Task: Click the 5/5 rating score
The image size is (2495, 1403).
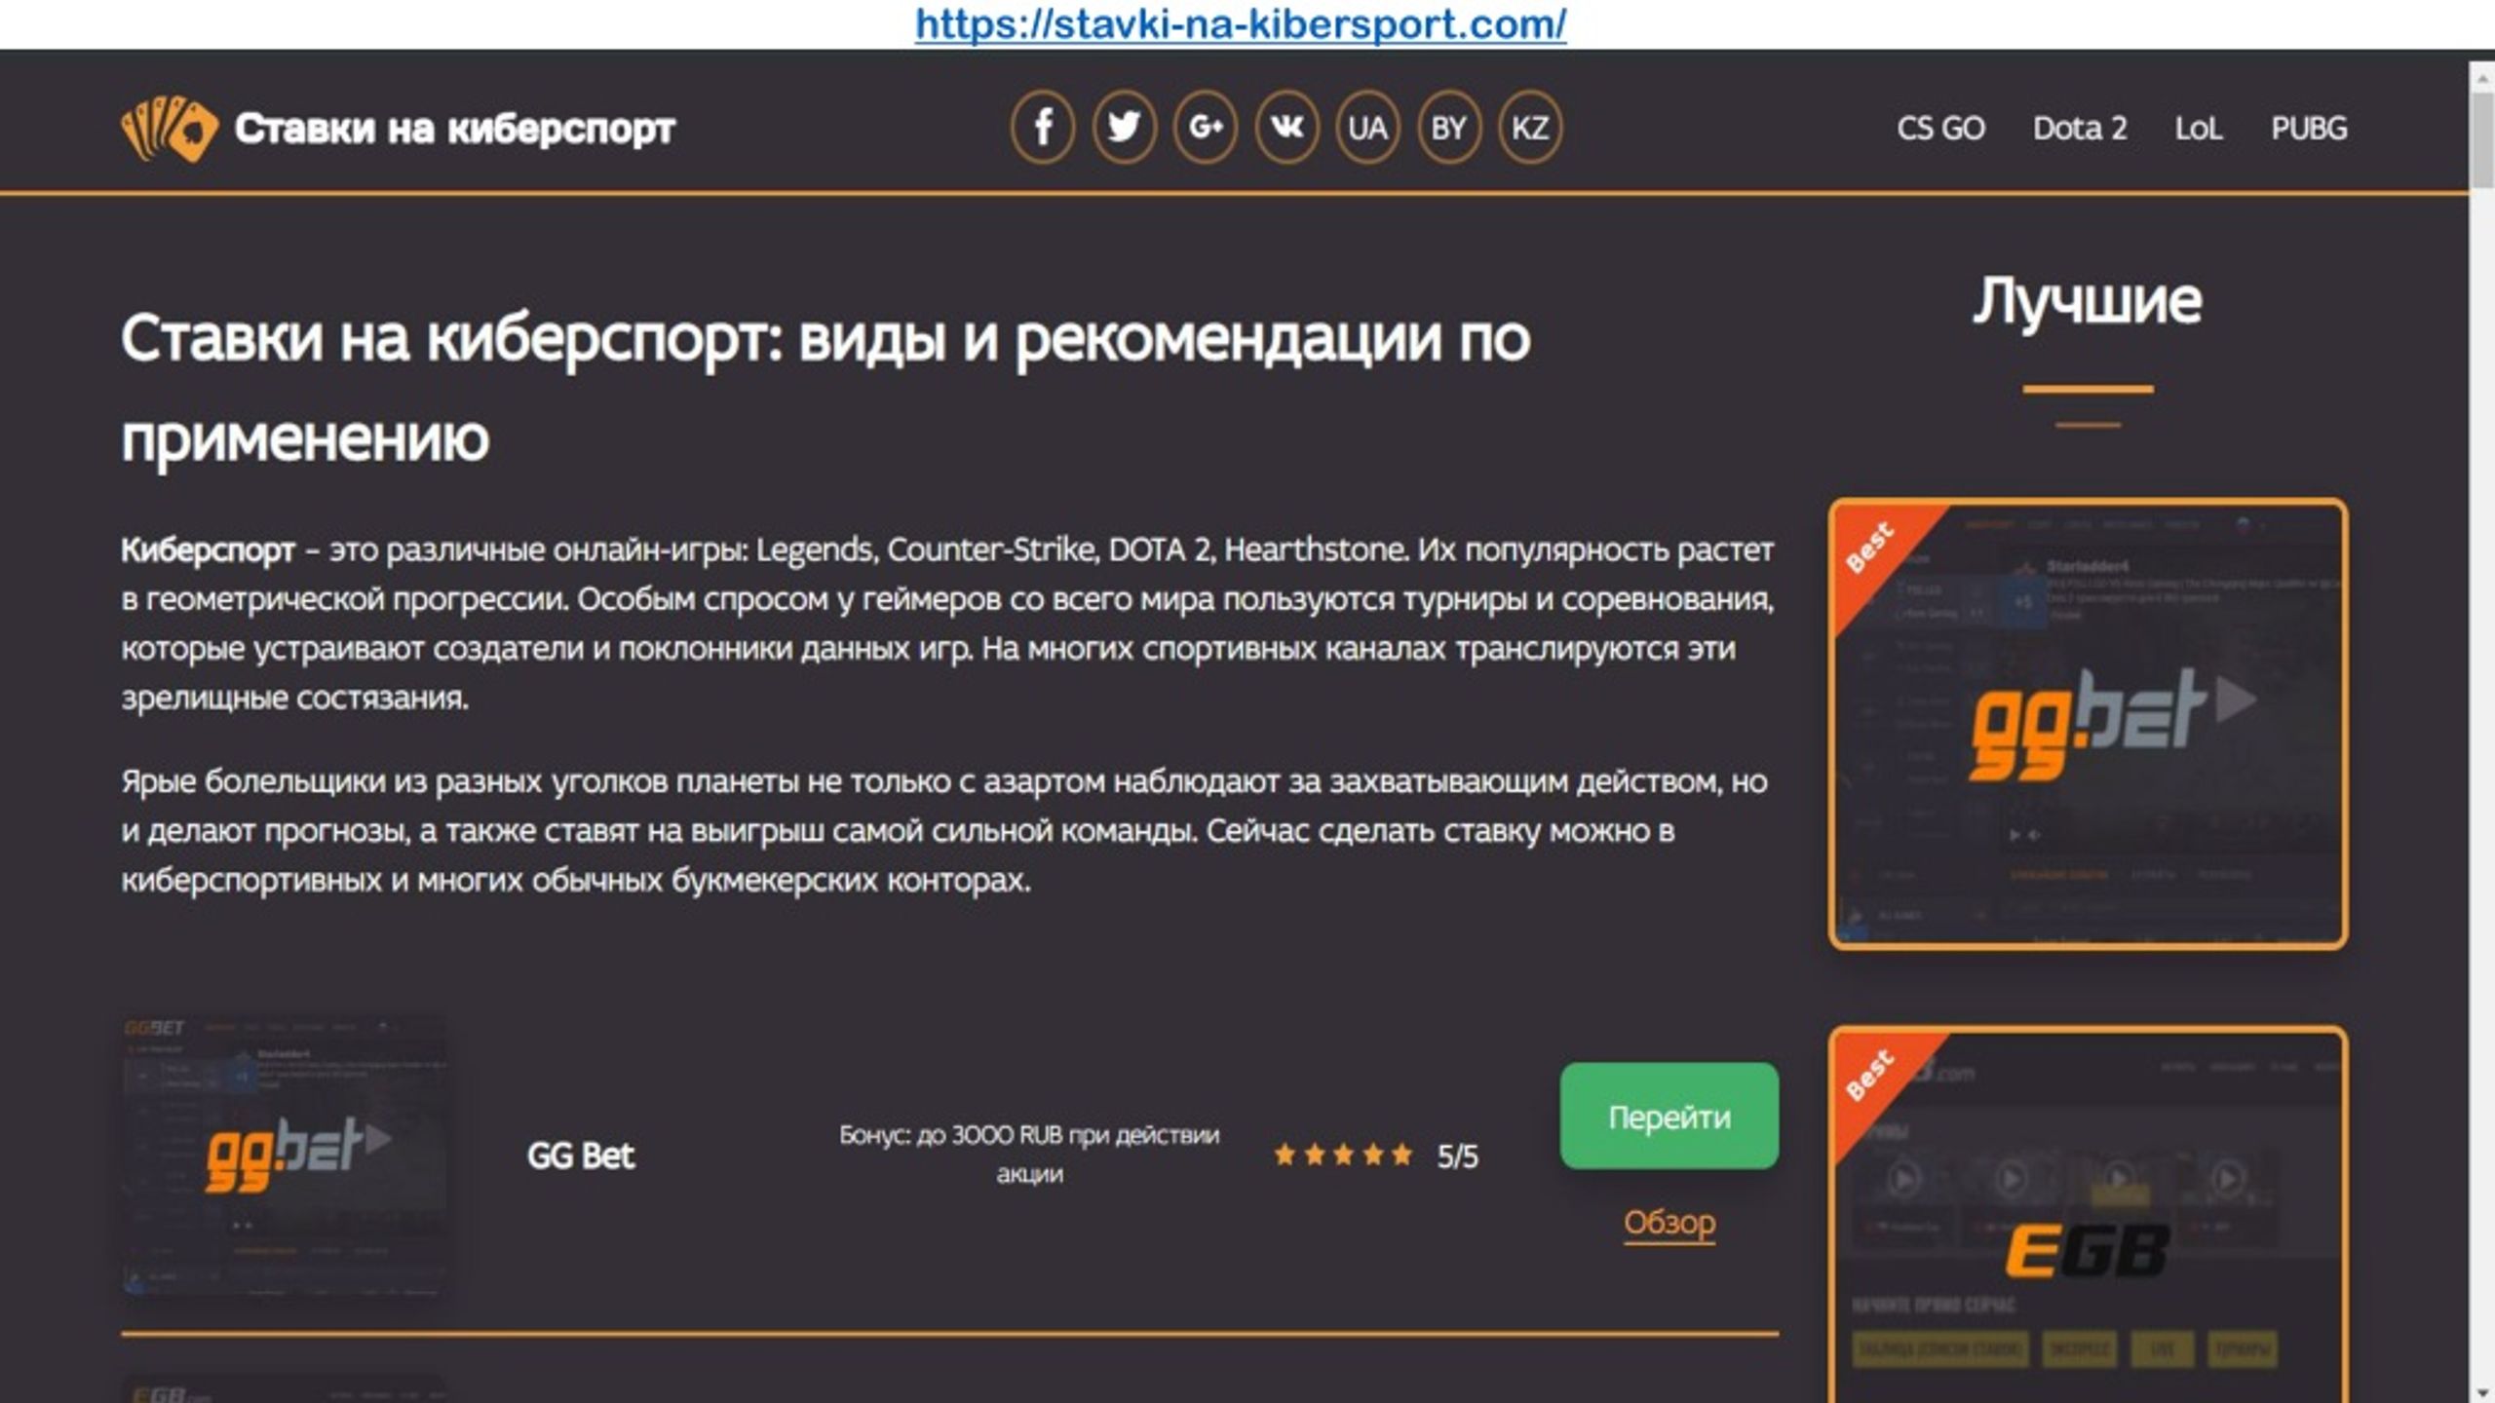Action: coord(1457,1157)
